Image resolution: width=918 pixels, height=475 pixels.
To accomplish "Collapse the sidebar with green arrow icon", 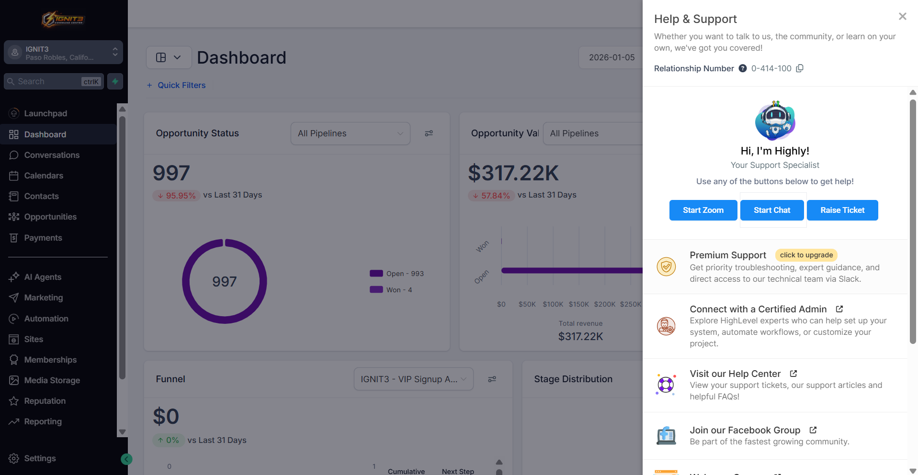I will point(126,459).
